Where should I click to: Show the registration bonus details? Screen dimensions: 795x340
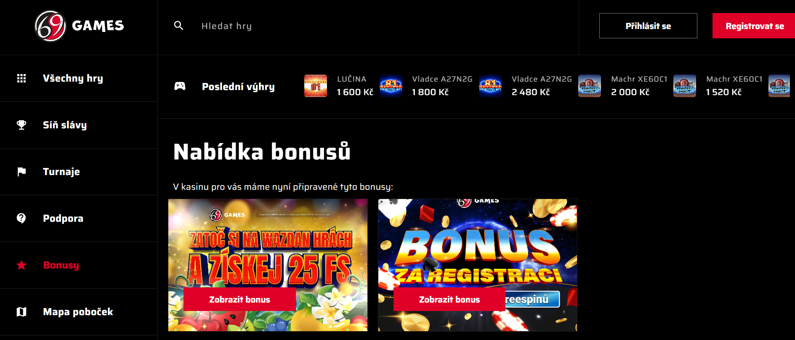[x=449, y=300]
